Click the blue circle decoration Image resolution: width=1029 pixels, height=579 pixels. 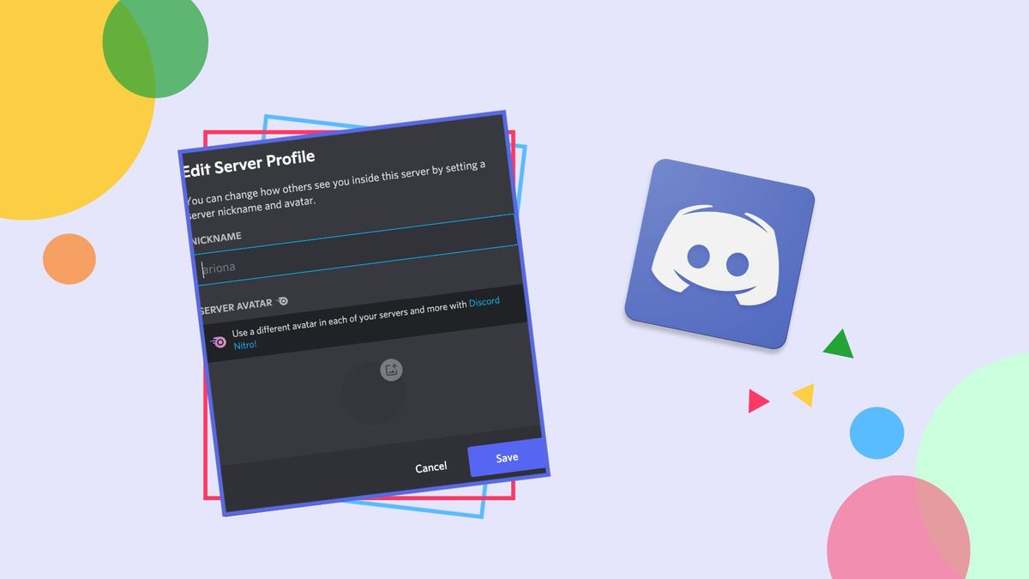click(x=876, y=432)
